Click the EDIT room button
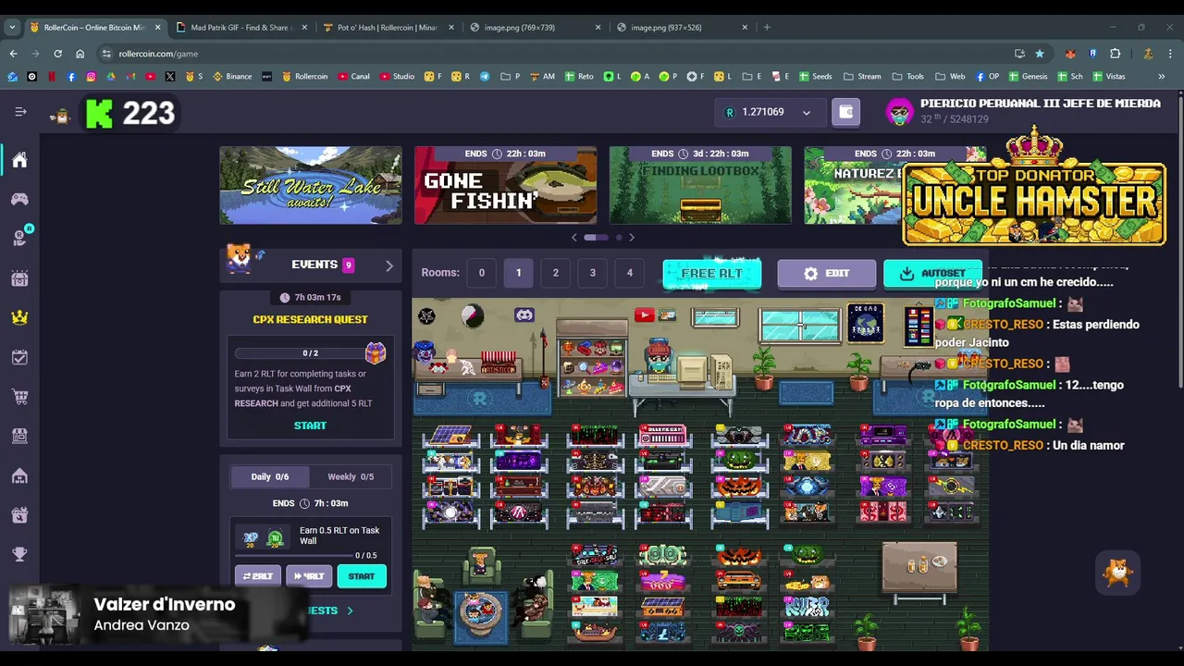Viewport: 1184px width, 666px height. pos(826,274)
